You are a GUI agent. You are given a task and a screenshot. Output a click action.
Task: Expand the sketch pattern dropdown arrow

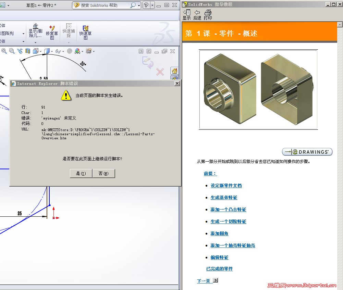[23, 34]
